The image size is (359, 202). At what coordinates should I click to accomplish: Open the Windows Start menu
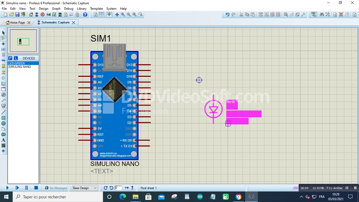(6, 197)
